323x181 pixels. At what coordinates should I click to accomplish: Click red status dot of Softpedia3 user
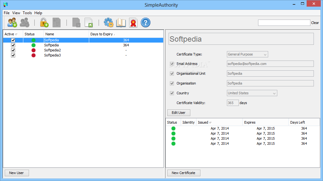[x=33, y=55]
